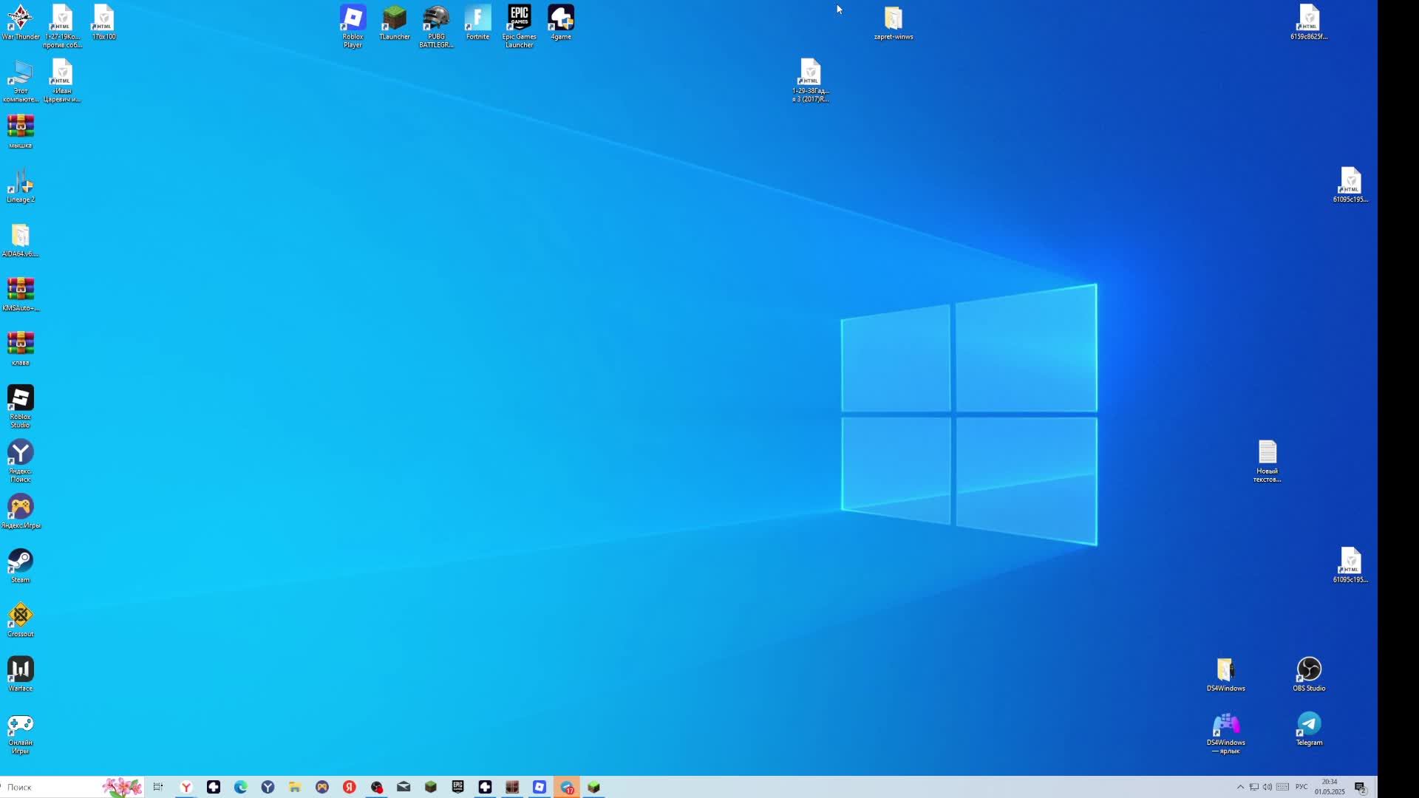
Task: Click the PUBG BATTLEGROUNDS shortcut
Action: [x=436, y=18]
